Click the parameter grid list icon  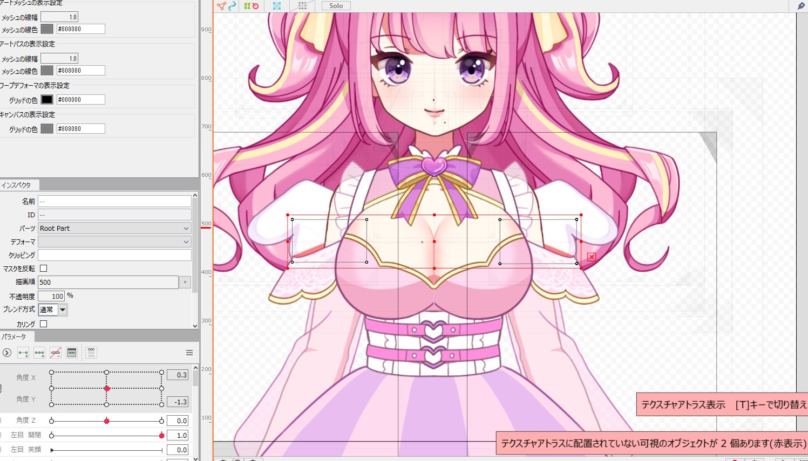point(91,353)
